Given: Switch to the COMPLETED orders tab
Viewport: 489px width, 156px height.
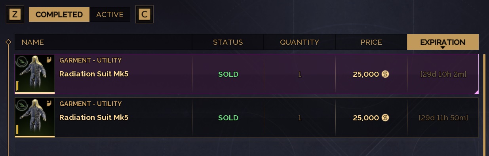Looking at the screenshot, I should coord(59,15).
